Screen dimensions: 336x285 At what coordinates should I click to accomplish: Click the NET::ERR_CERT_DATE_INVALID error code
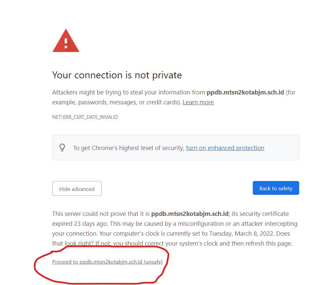[x=85, y=117]
